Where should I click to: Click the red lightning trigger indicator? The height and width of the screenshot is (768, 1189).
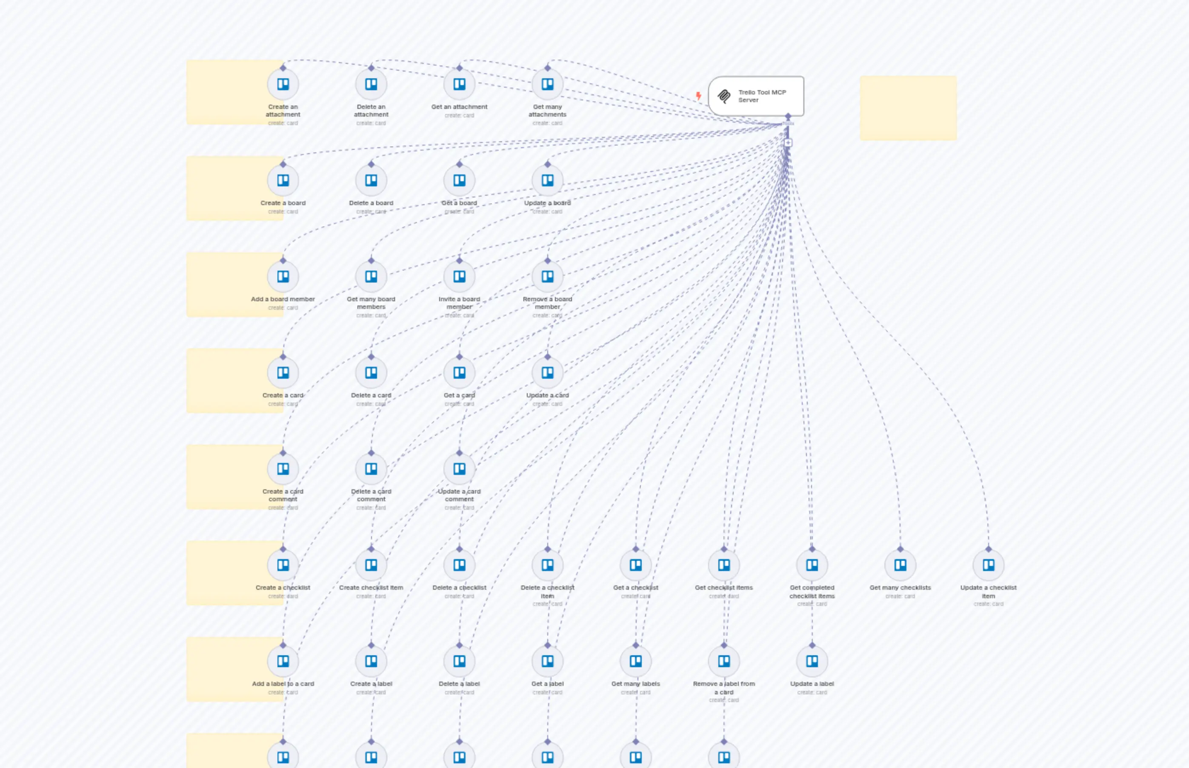pyautogui.click(x=699, y=96)
